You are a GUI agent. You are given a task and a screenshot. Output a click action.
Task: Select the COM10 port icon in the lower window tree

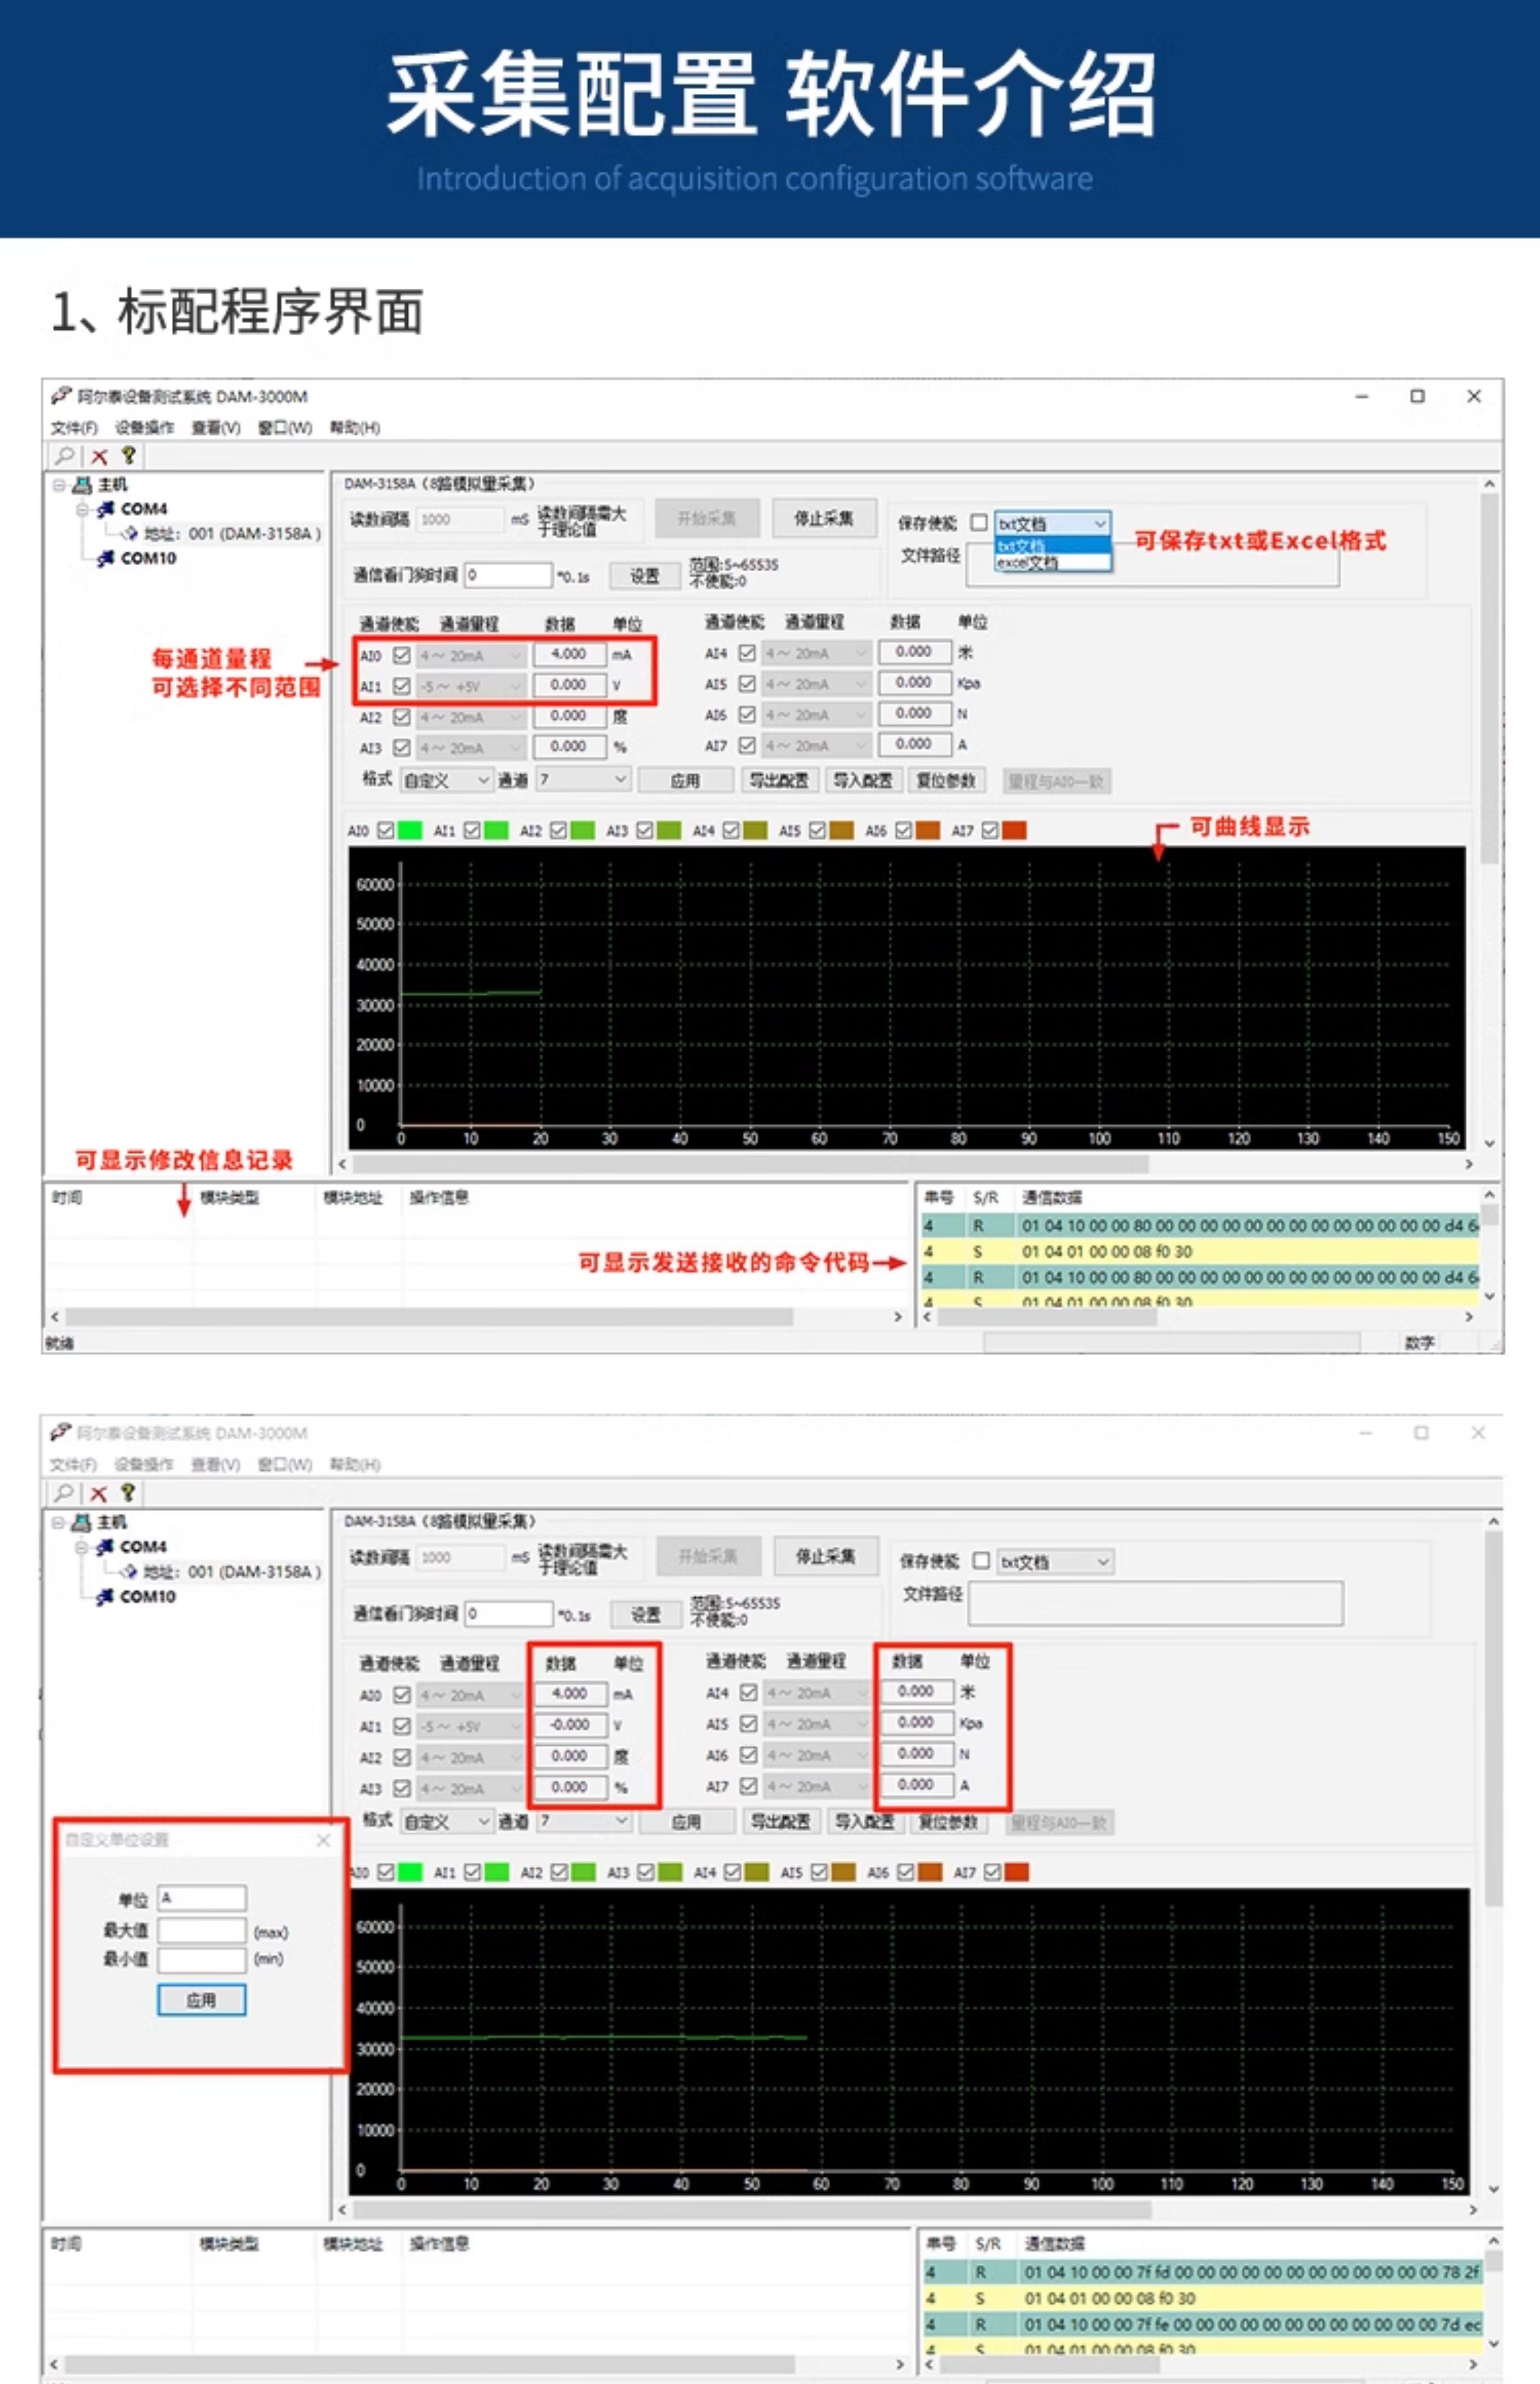(x=105, y=1596)
